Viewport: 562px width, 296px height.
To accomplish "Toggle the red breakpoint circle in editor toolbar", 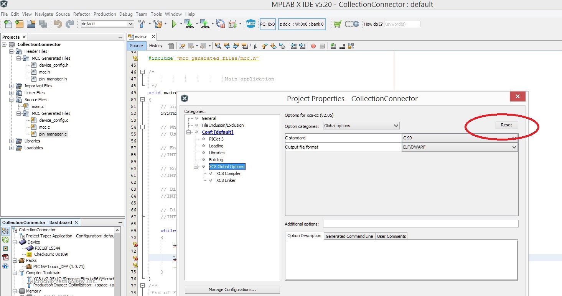I will (313, 46).
